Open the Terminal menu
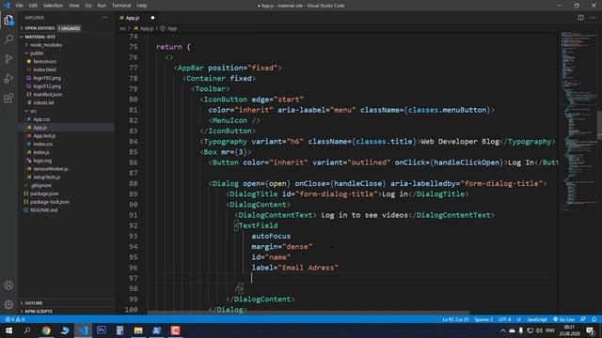The image size is (602, 338). point(121,6)
